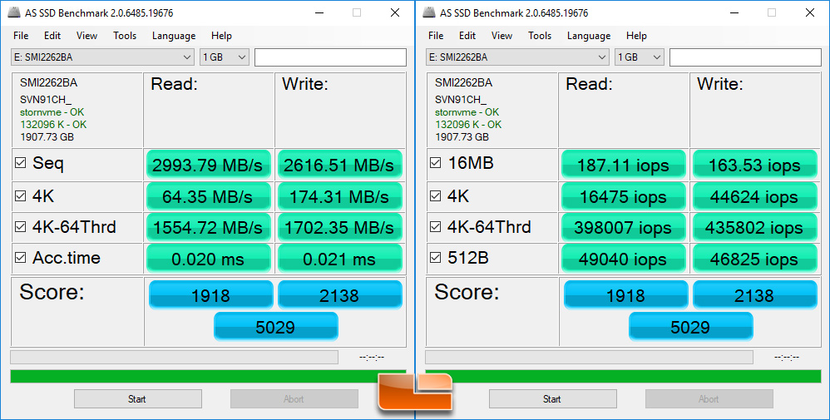Click the 4K read result 16475 iops

pos(623,196)
